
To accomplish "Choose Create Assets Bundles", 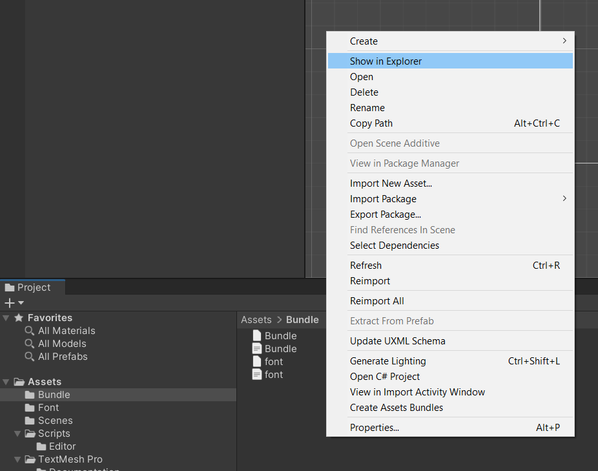I will pyautogui.click(x=450, y=408).
